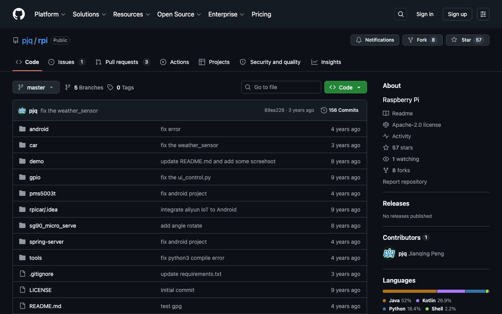Click the tools folder icon
The image size is (502, 314).
(22, 257)
